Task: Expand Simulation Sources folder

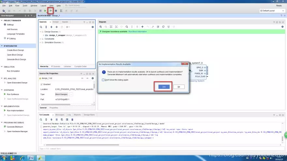Action: [x=40, y=43]
